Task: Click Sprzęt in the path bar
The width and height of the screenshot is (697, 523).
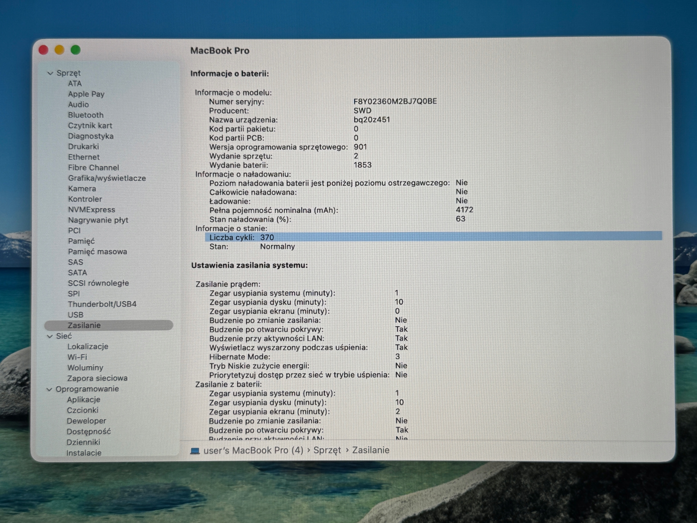Action: pyautogui.click(x=327, y=451)
